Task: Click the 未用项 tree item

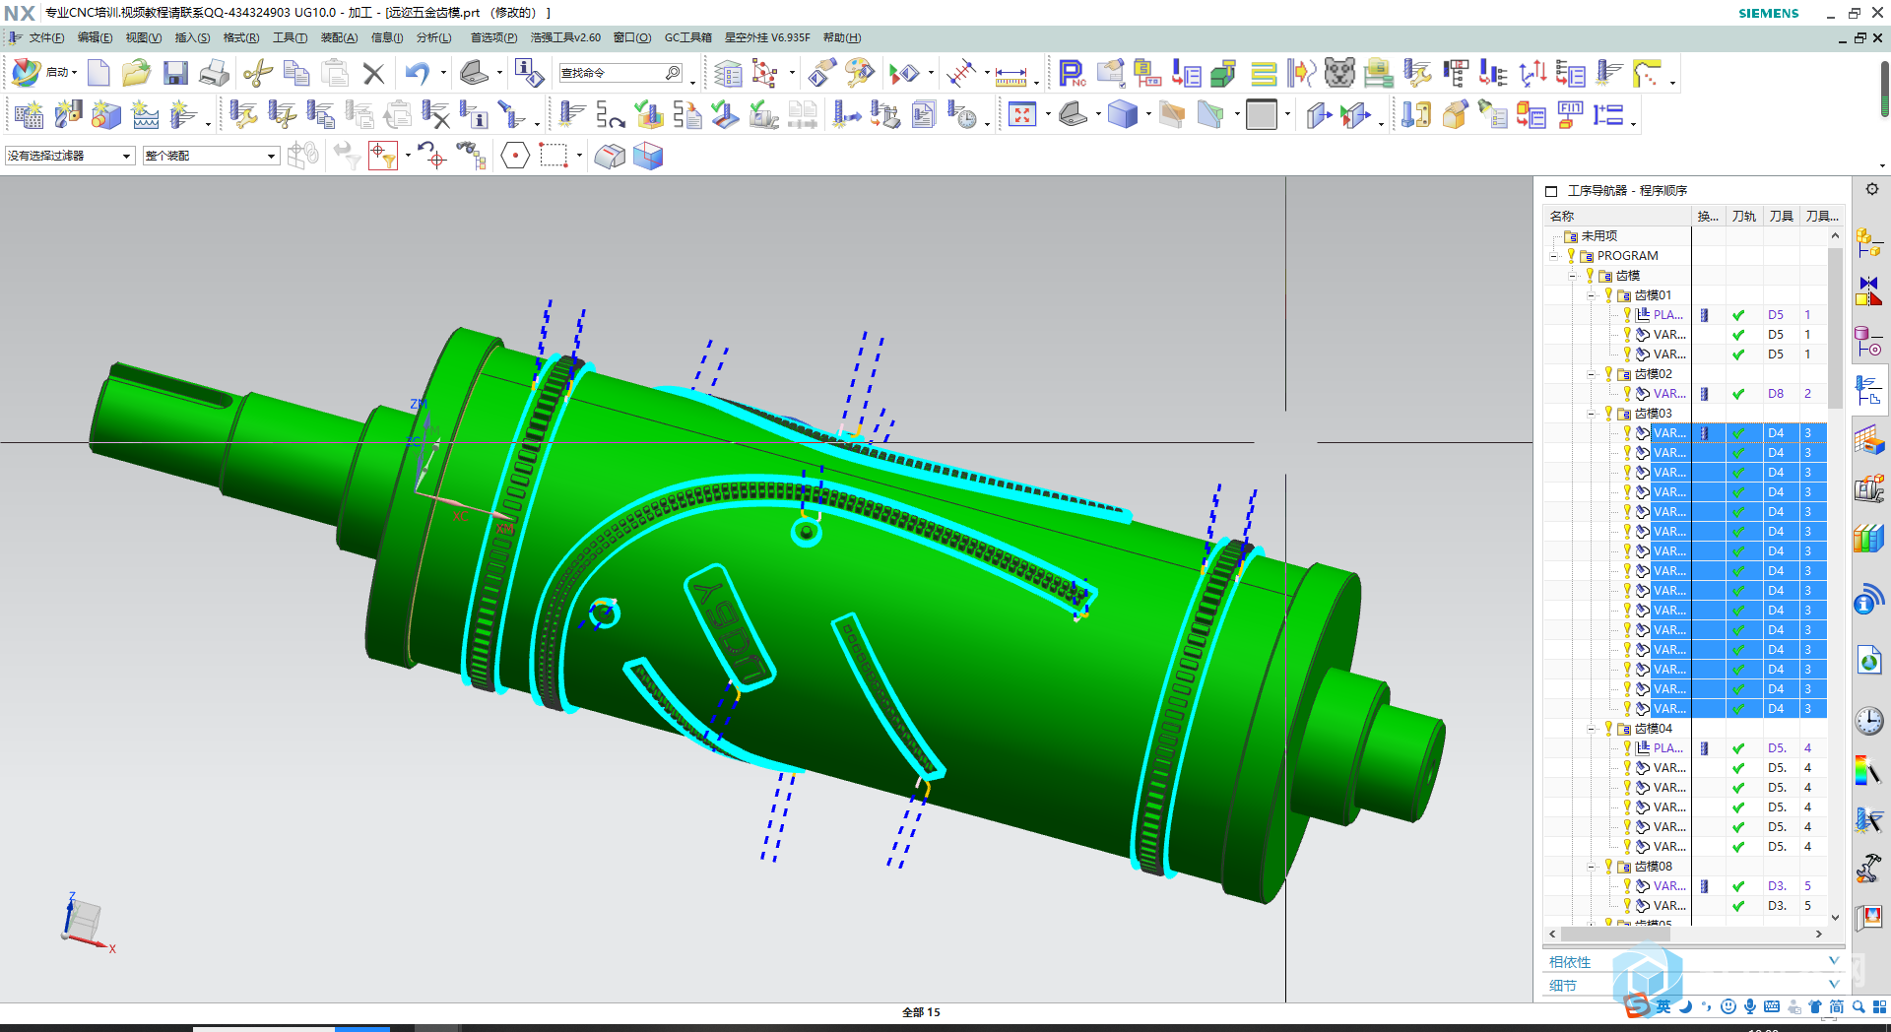Action: (1598, 236)
